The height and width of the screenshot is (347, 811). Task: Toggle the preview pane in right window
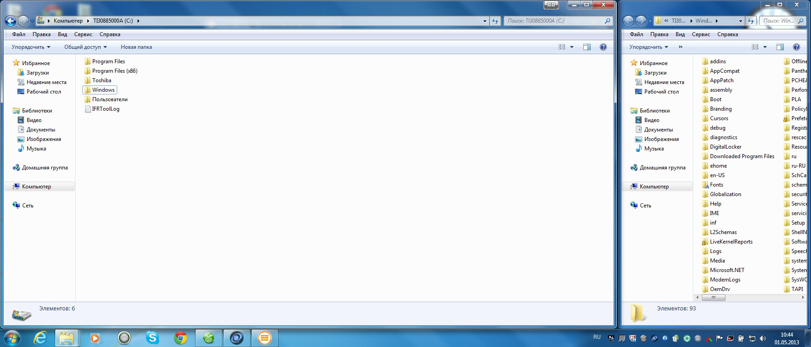click(x=780, y=47)
